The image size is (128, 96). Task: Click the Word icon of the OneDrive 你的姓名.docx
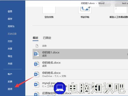point(37,74)
